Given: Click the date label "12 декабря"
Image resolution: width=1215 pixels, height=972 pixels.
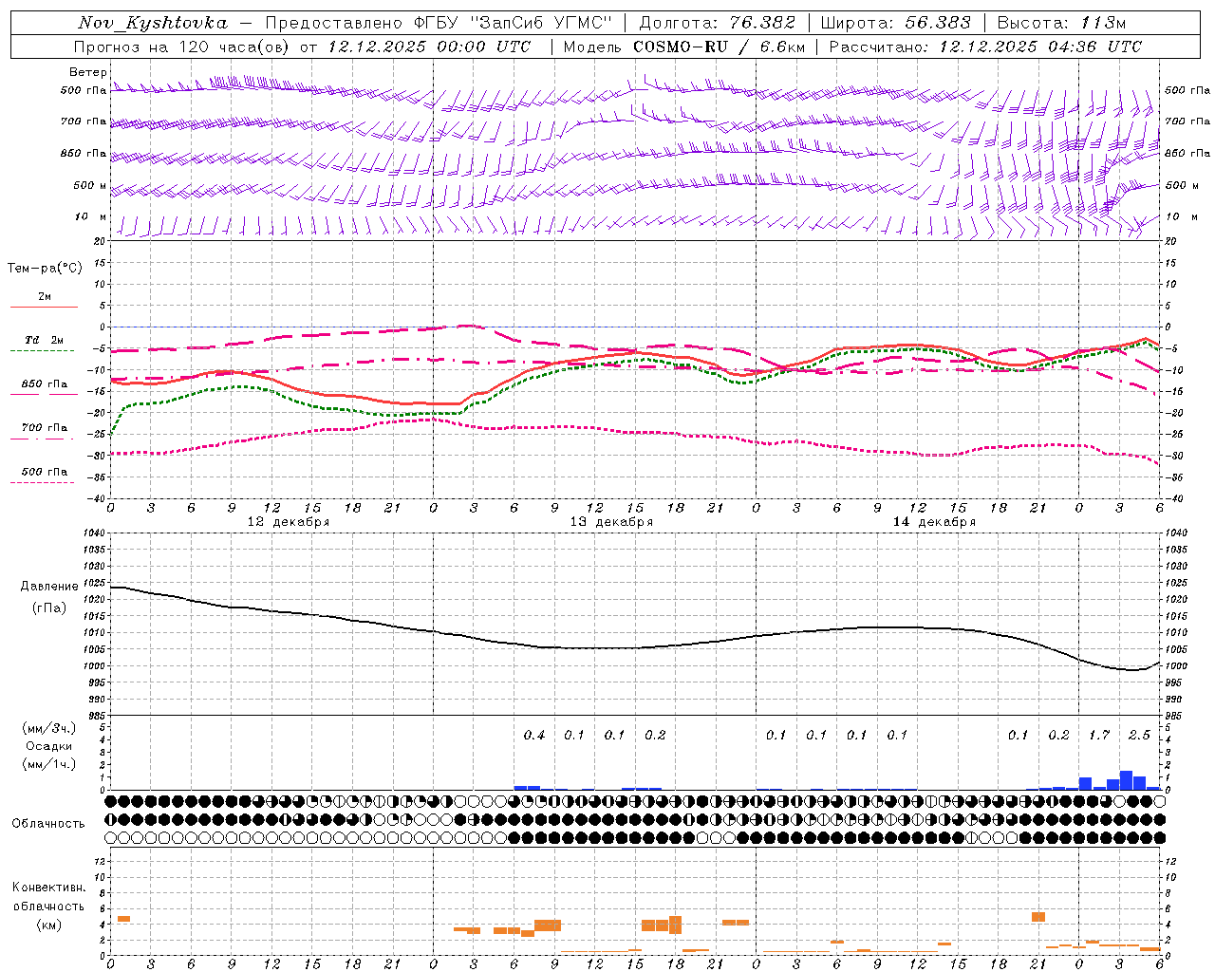Looking at the screenshot, I should (289, 522).
